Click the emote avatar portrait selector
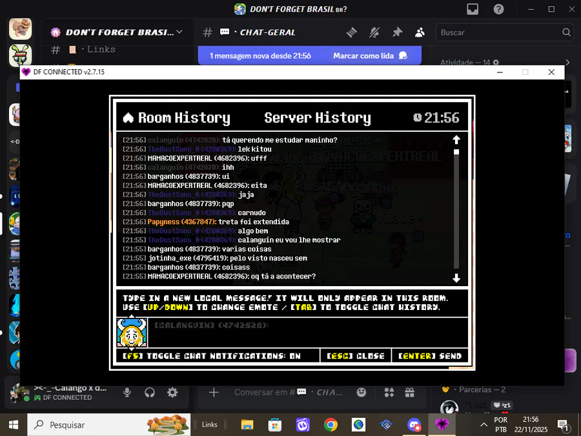 coord(132,332)
